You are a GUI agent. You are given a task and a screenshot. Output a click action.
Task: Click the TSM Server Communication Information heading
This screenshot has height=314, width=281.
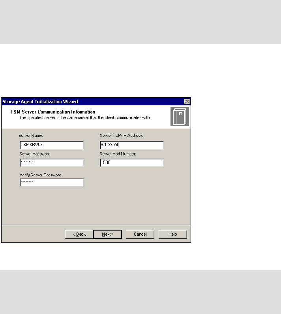(53, 112)
